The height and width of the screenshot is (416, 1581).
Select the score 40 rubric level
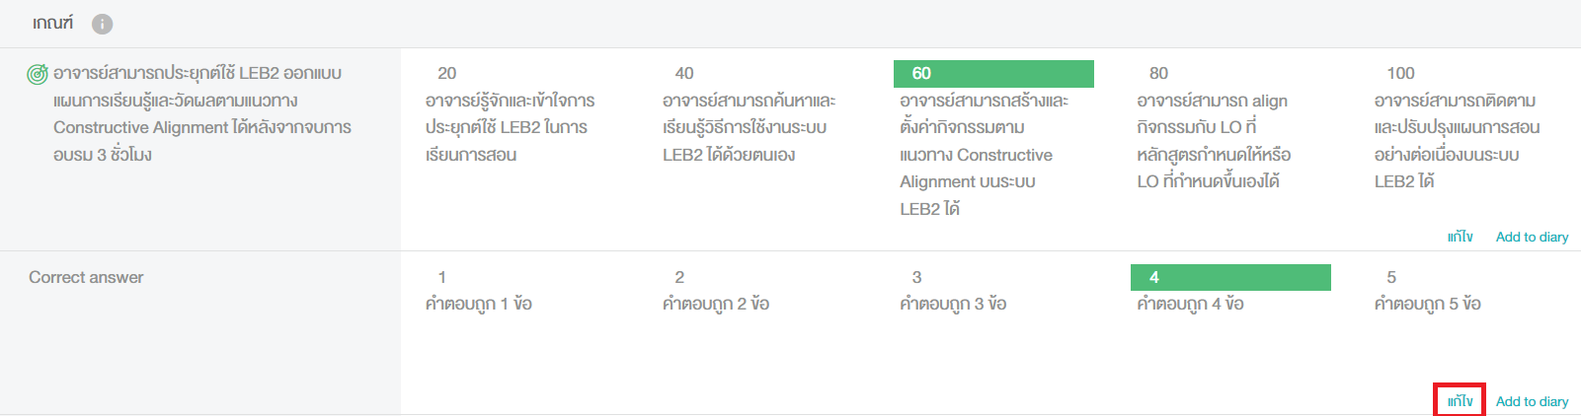pyautogui.click(x=756, y=113)
